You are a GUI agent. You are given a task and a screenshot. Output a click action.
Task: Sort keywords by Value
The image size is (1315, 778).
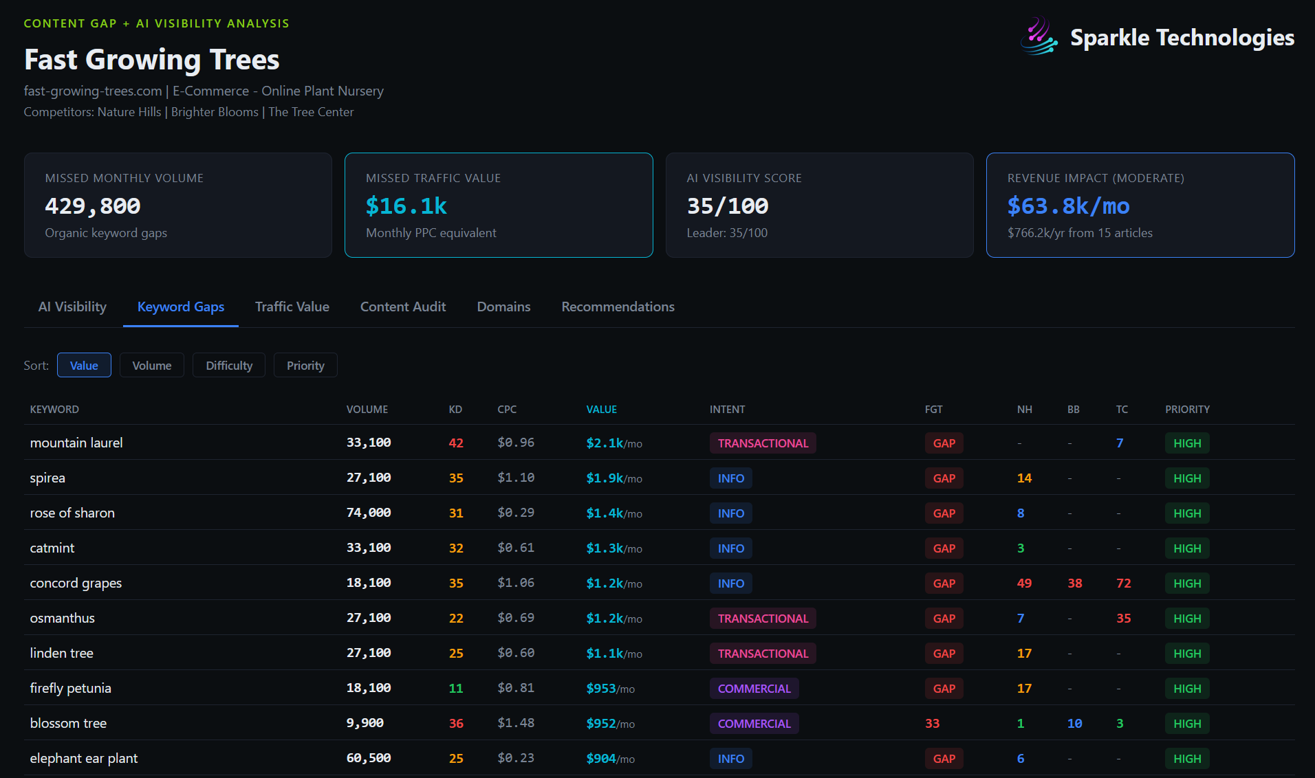(x=84, y=365)
